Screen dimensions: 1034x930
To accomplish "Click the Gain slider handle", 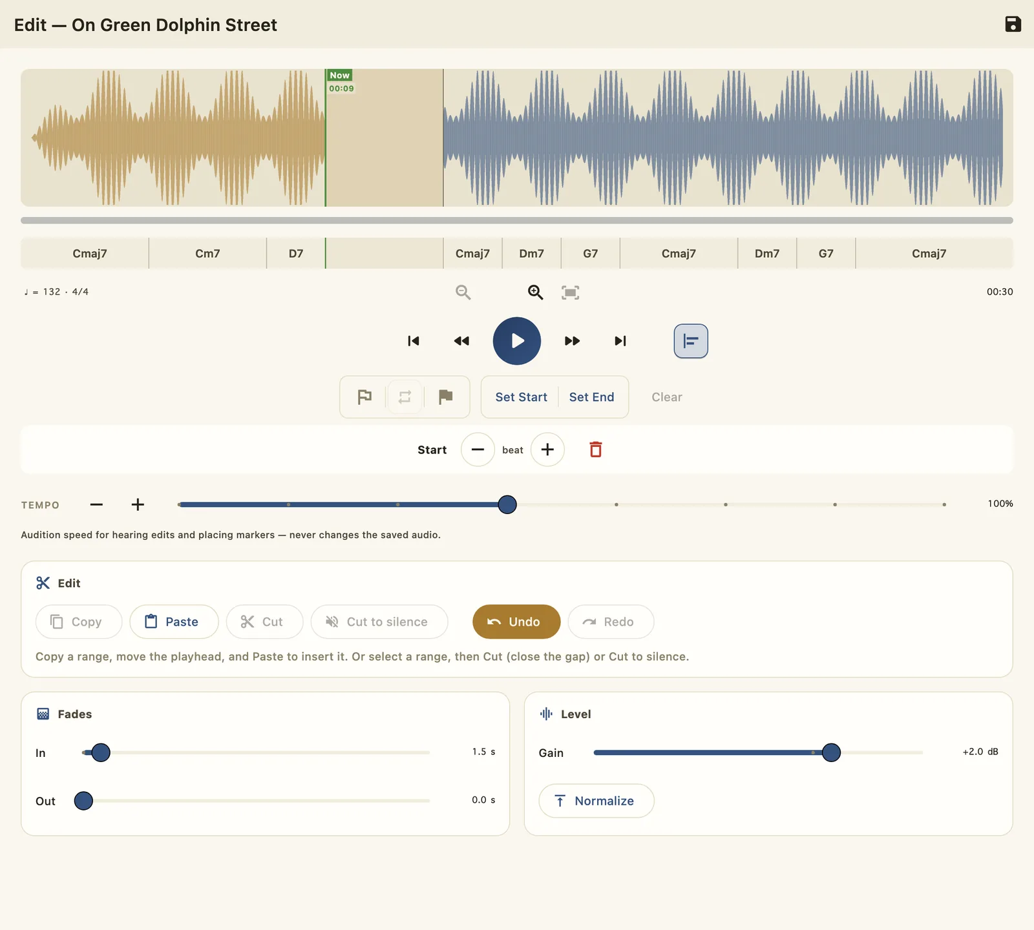I will [831, 752].
